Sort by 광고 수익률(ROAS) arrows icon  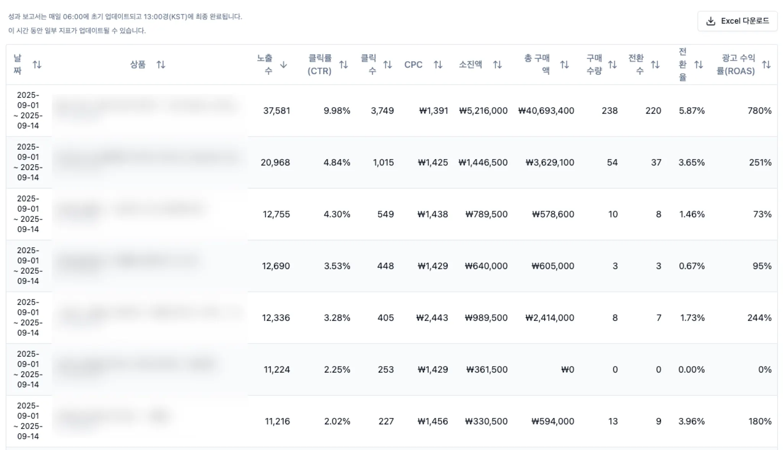tap(766, 65)
